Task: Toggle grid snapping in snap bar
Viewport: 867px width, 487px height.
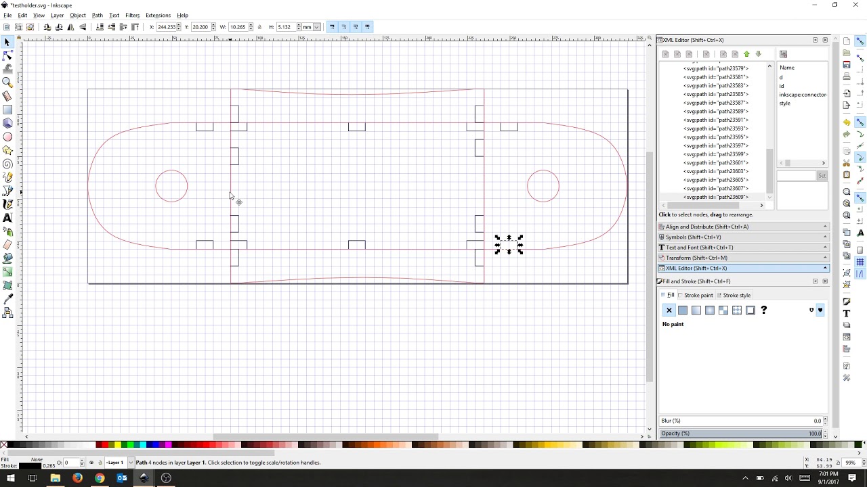Action: coord(860,262)
